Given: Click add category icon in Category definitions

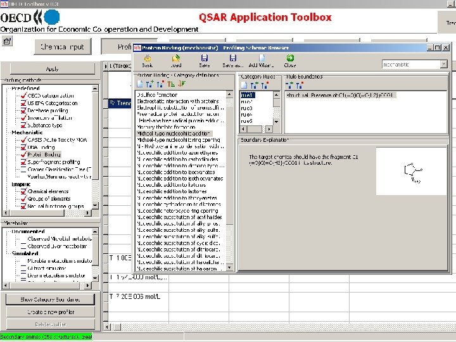Looking at the screenshot, I should 149,84.
